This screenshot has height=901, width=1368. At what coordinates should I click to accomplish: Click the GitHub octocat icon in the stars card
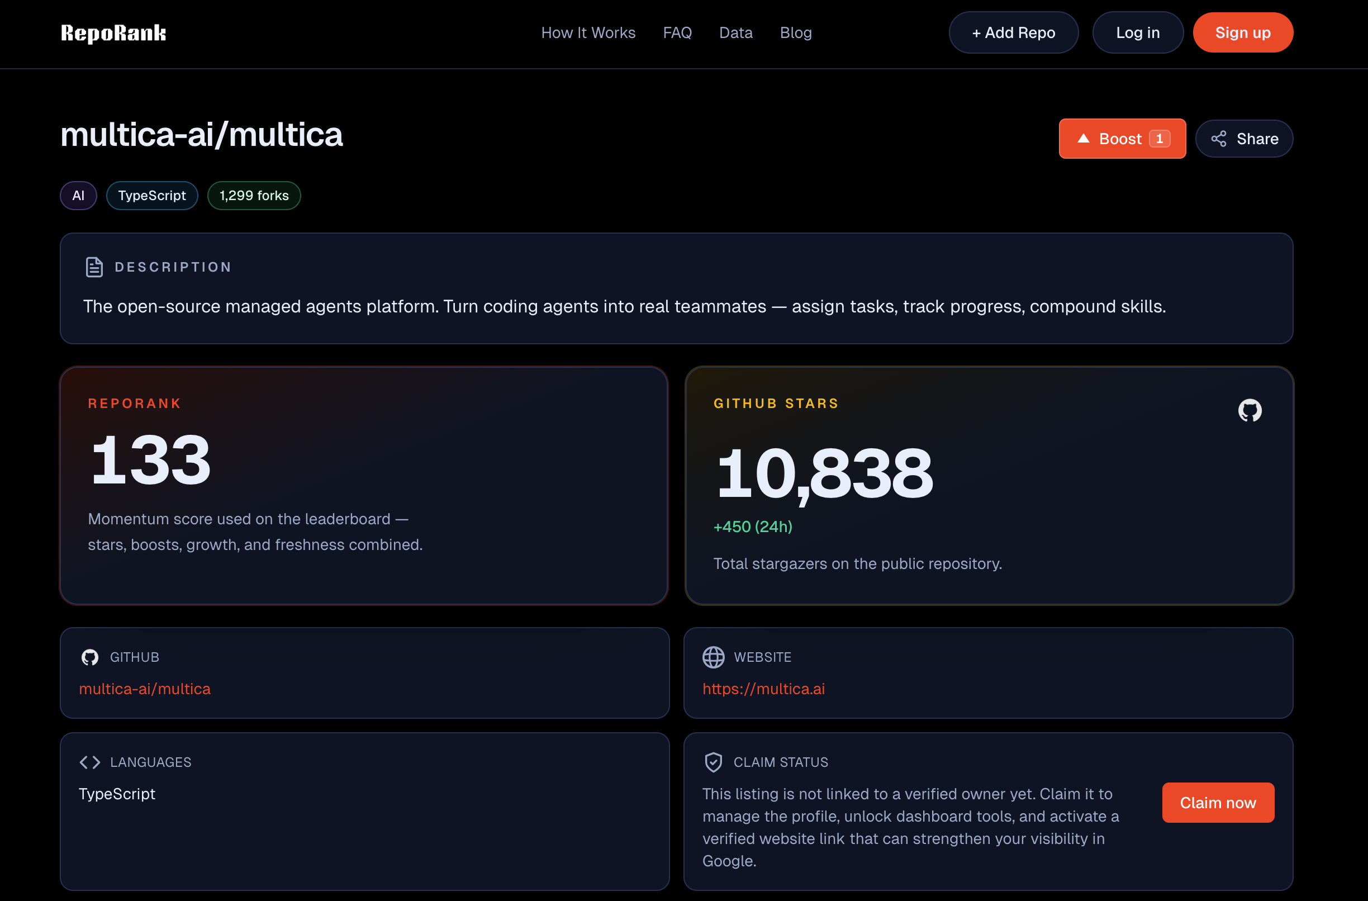click(x=1251, y=410)
